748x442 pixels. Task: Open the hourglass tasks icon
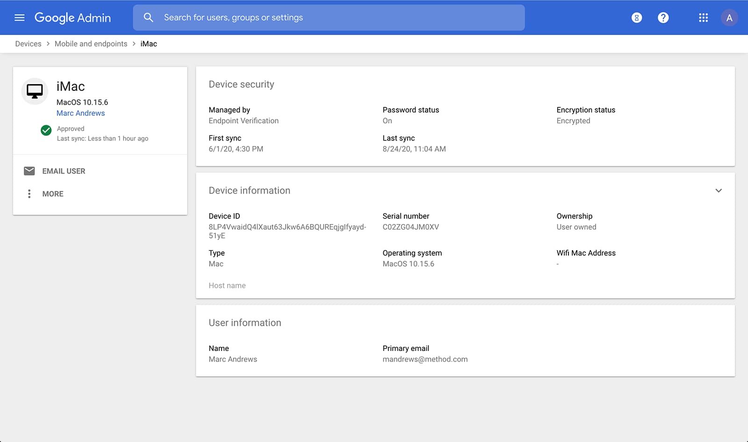click(x=637, y=18)
